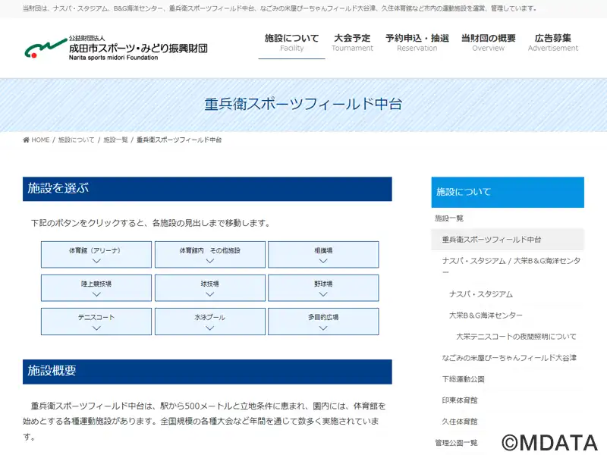Jump to 体育館内 その他施設 section
The image size is (607, 455).
(210, 255)
